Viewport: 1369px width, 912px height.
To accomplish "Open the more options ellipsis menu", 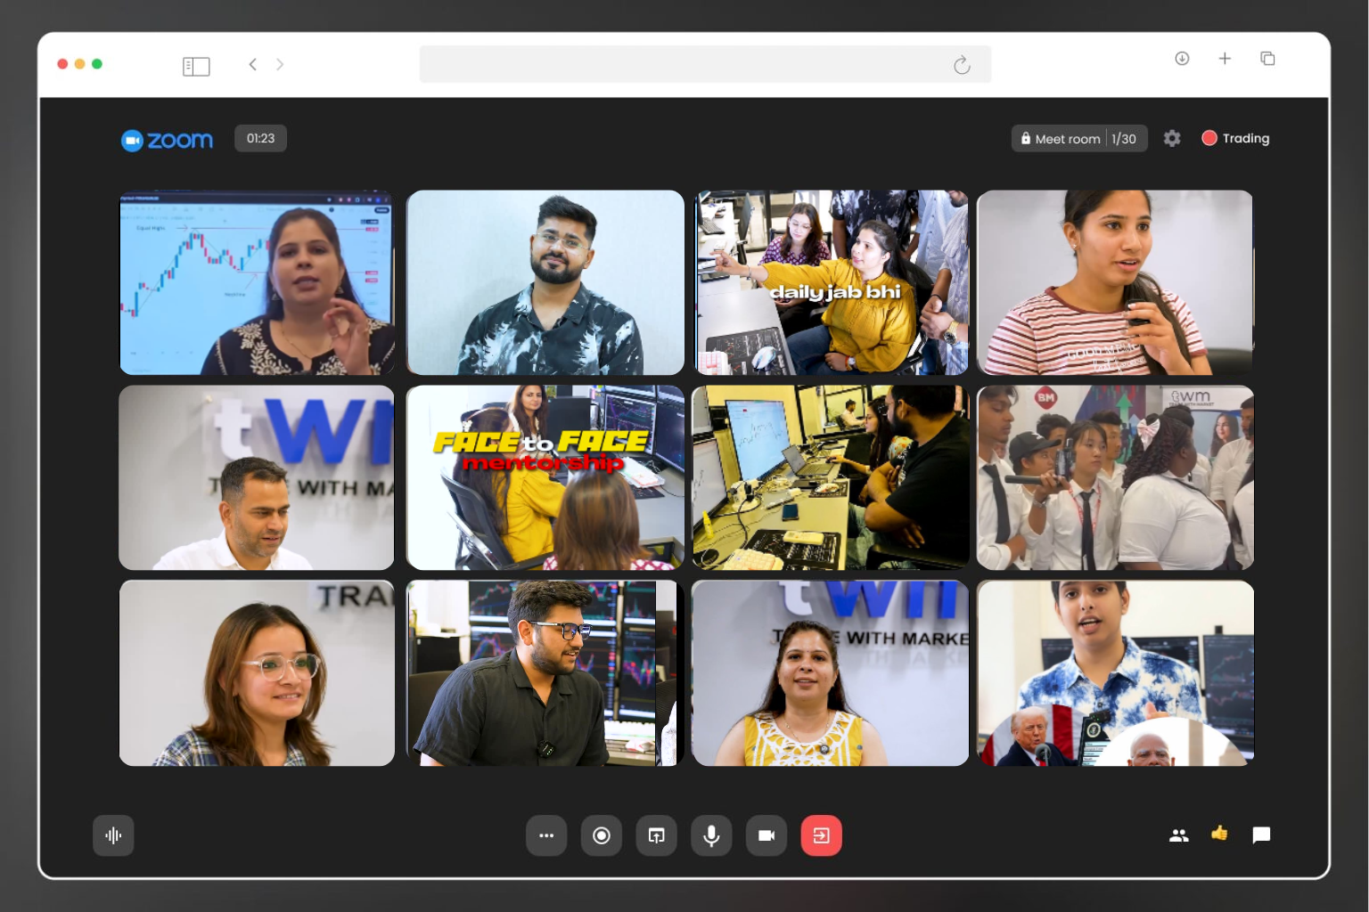I will point(546,835).
